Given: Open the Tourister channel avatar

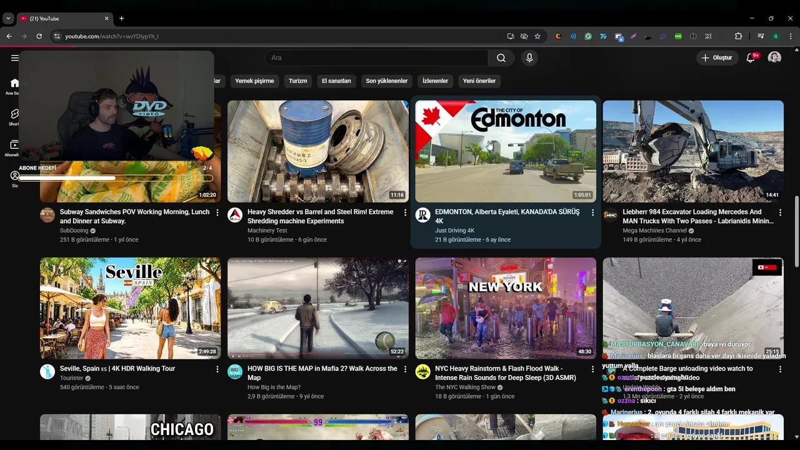Looking at the screenshot, I should [x=47, y=372].
